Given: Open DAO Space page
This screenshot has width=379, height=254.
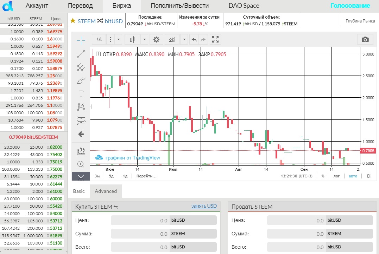Looking at the screenshot, I should (x=244, y=6).
